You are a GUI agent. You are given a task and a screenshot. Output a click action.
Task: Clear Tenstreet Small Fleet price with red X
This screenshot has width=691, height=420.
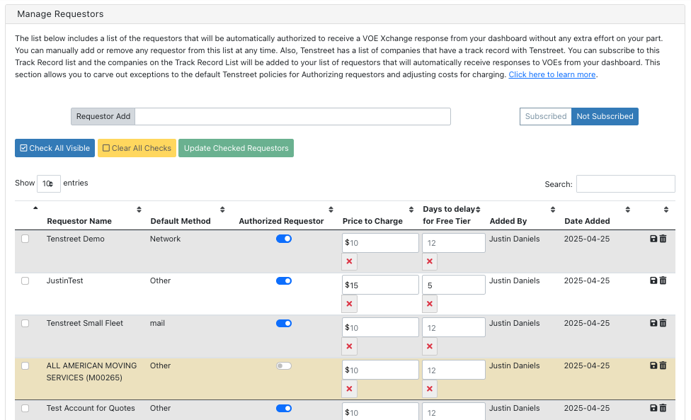(349, 347)
